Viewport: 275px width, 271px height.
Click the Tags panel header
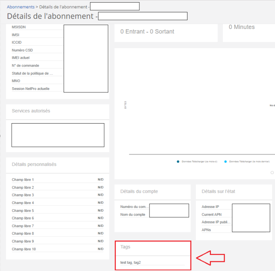pos(125,247)
